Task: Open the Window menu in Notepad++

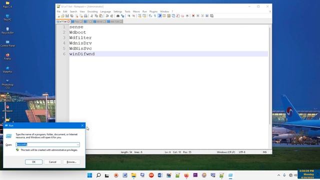Action: click(x=164, y=11)
